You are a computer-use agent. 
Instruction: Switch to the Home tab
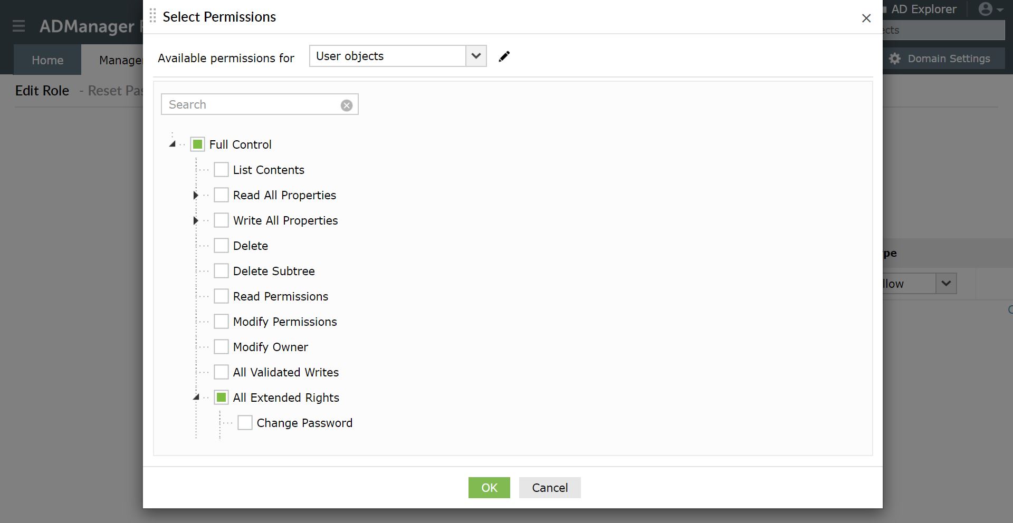tap(47, 60)
